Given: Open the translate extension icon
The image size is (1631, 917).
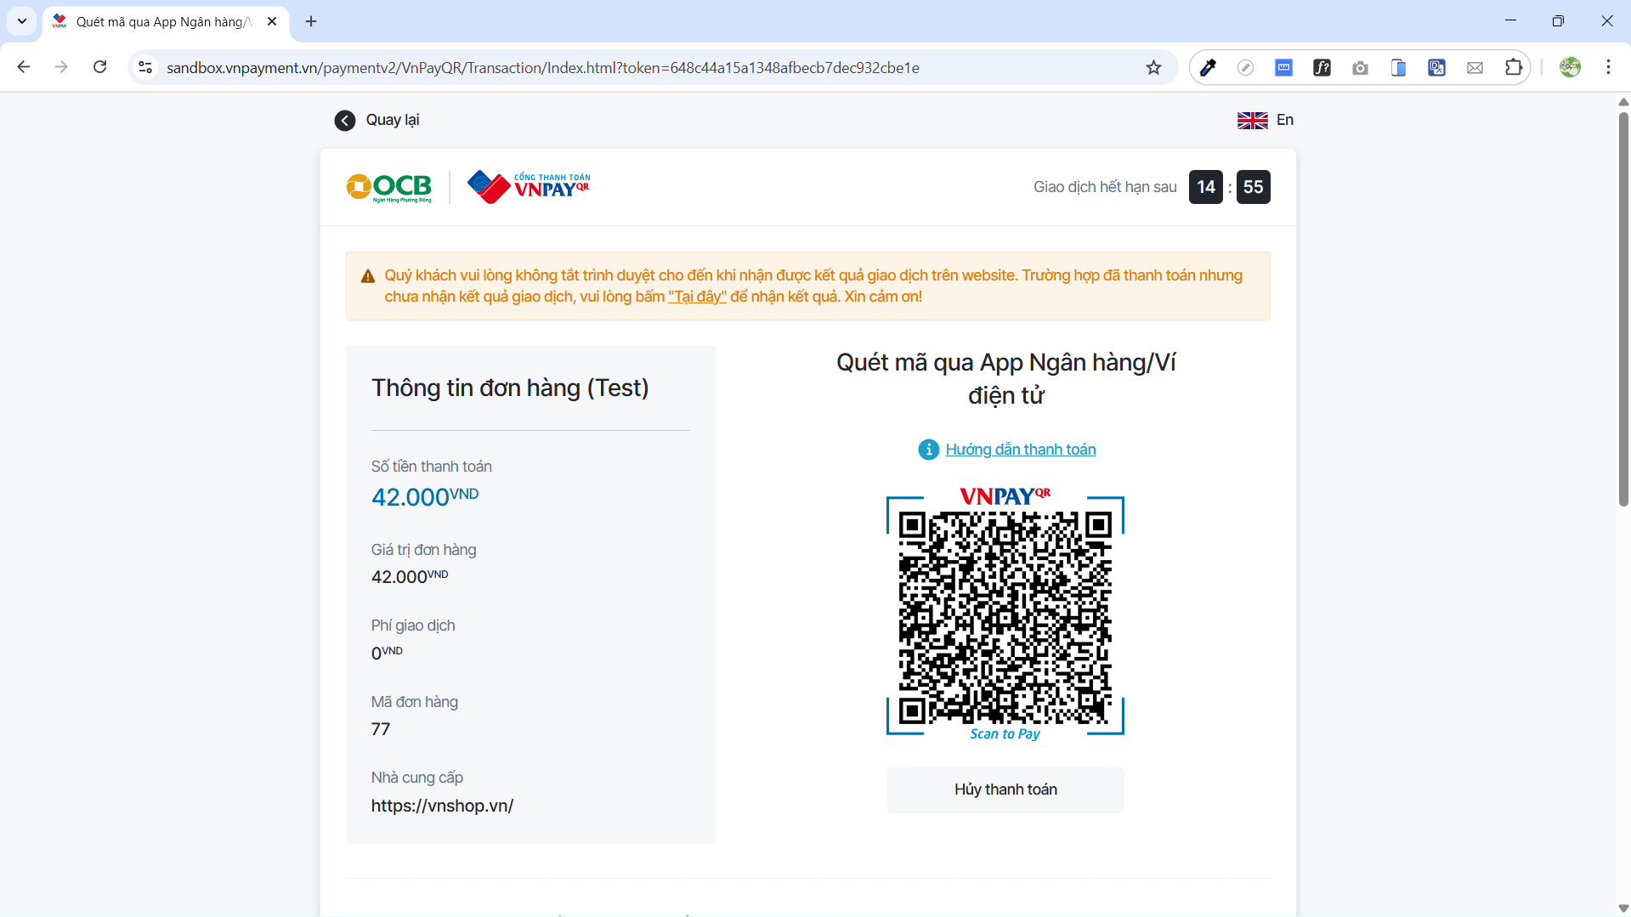Looking at the screenshot, I should coord(1436,68).
